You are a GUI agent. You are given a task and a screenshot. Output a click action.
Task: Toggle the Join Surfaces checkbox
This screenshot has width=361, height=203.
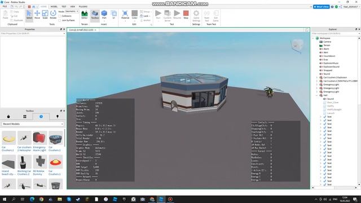(x=60, y=20)
